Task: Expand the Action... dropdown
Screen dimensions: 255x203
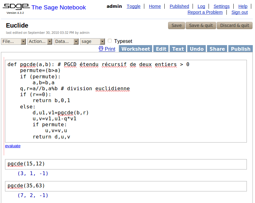Action: (40, 41)
